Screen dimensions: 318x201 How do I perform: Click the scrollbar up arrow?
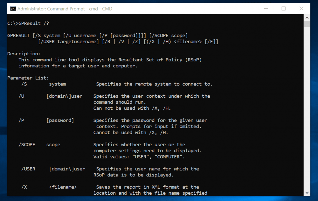(x=307, y=18)
